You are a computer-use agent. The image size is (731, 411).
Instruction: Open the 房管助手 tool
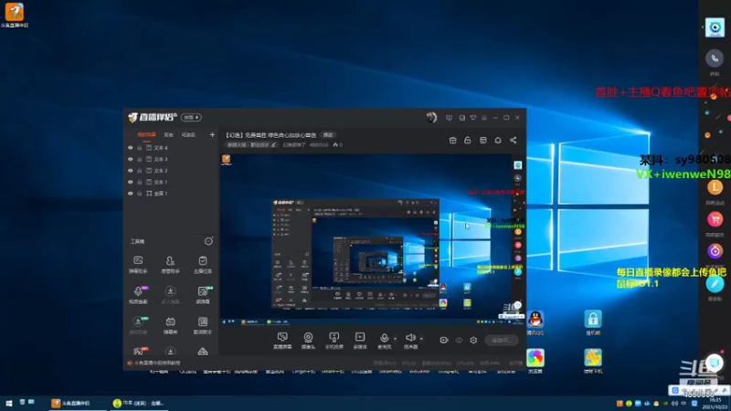[170, 264]
